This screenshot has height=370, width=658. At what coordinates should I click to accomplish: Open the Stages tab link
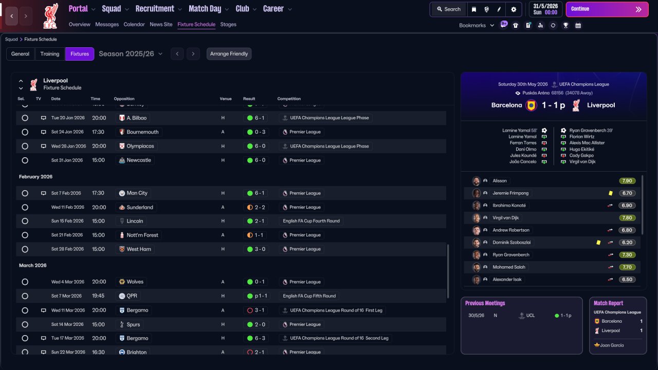click(228, 24)
